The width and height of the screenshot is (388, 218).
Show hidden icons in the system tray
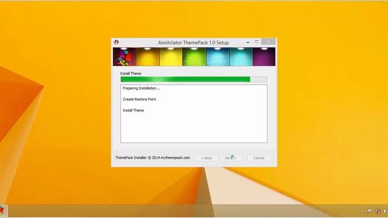[x=362, y=211]
